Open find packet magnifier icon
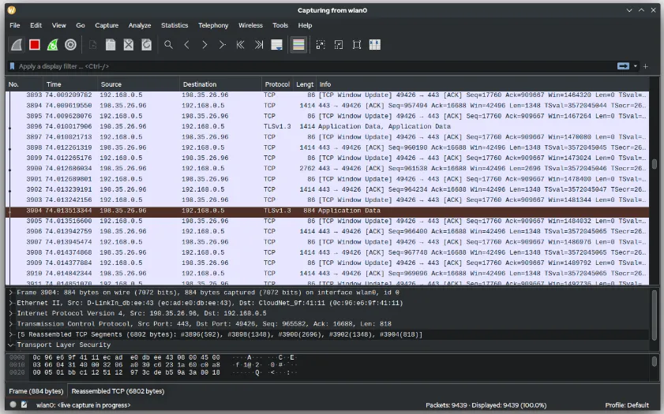The height and width of the screenshot is (414, 664). coord(168,45)
